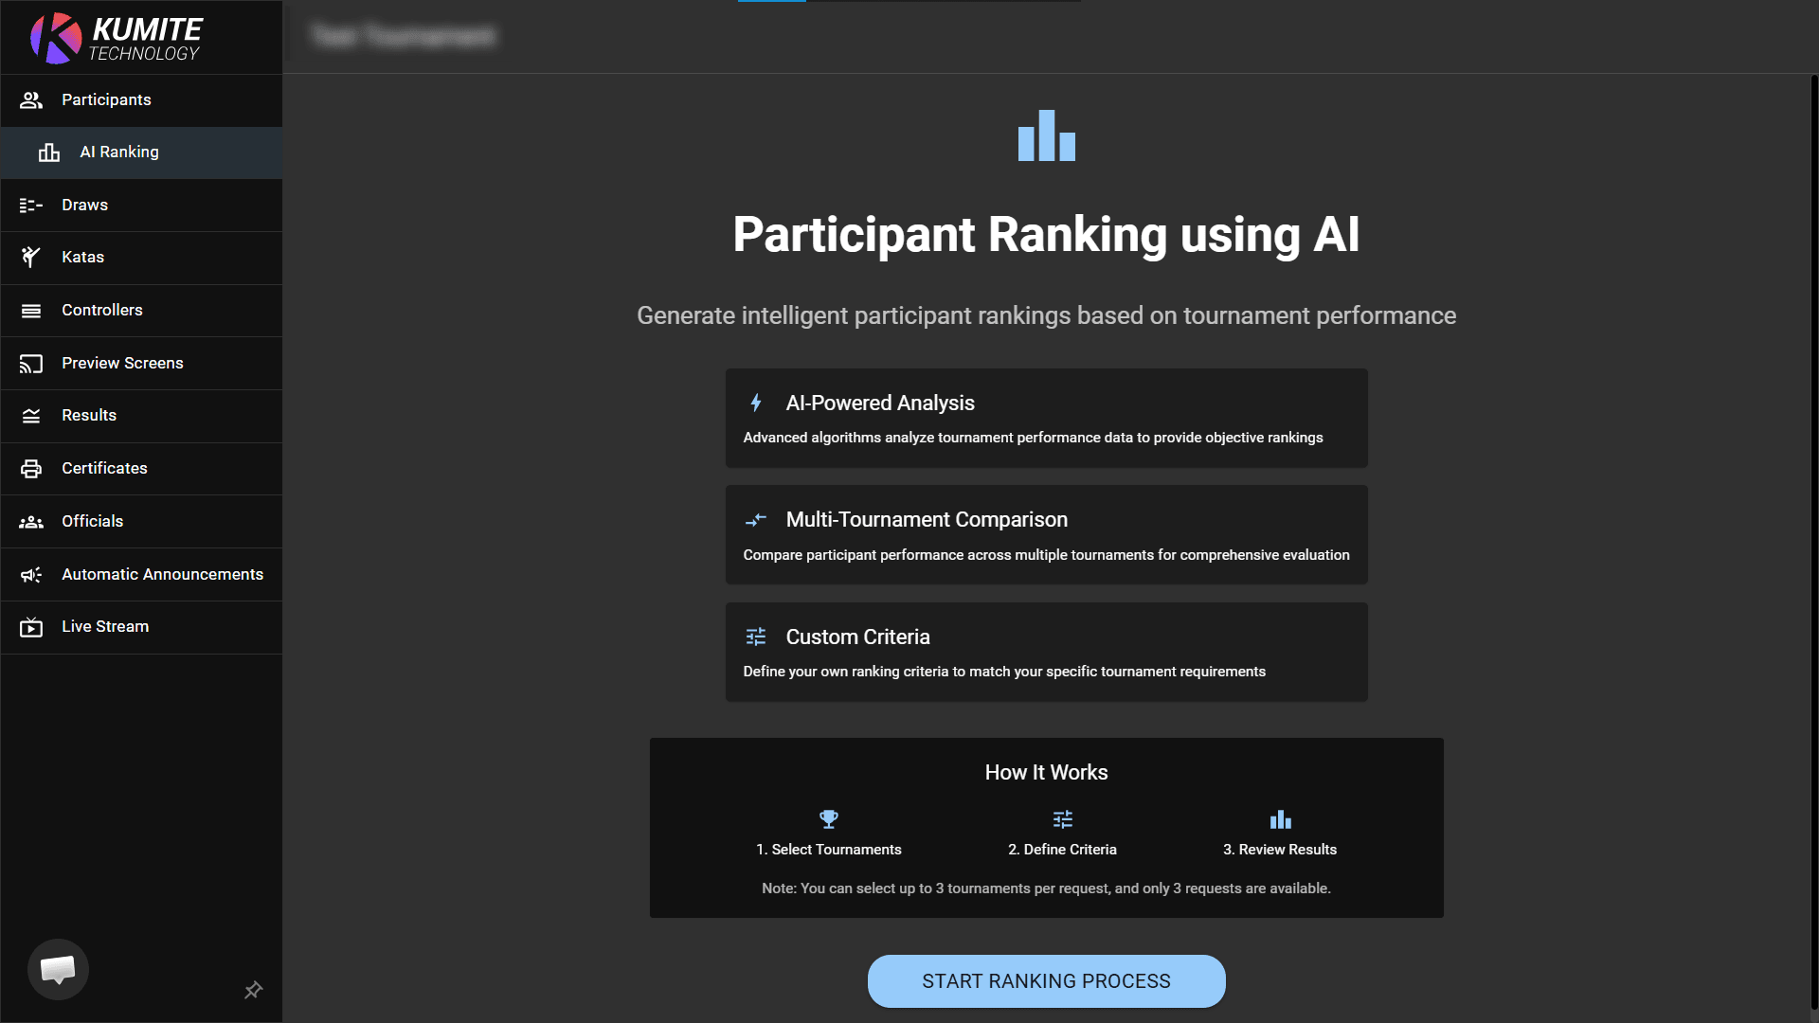
Task: Click the Certificates printer icon
Action: pos(30,468)
